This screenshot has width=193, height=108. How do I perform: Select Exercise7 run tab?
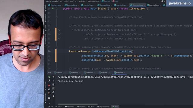click(x=105, y=73)
